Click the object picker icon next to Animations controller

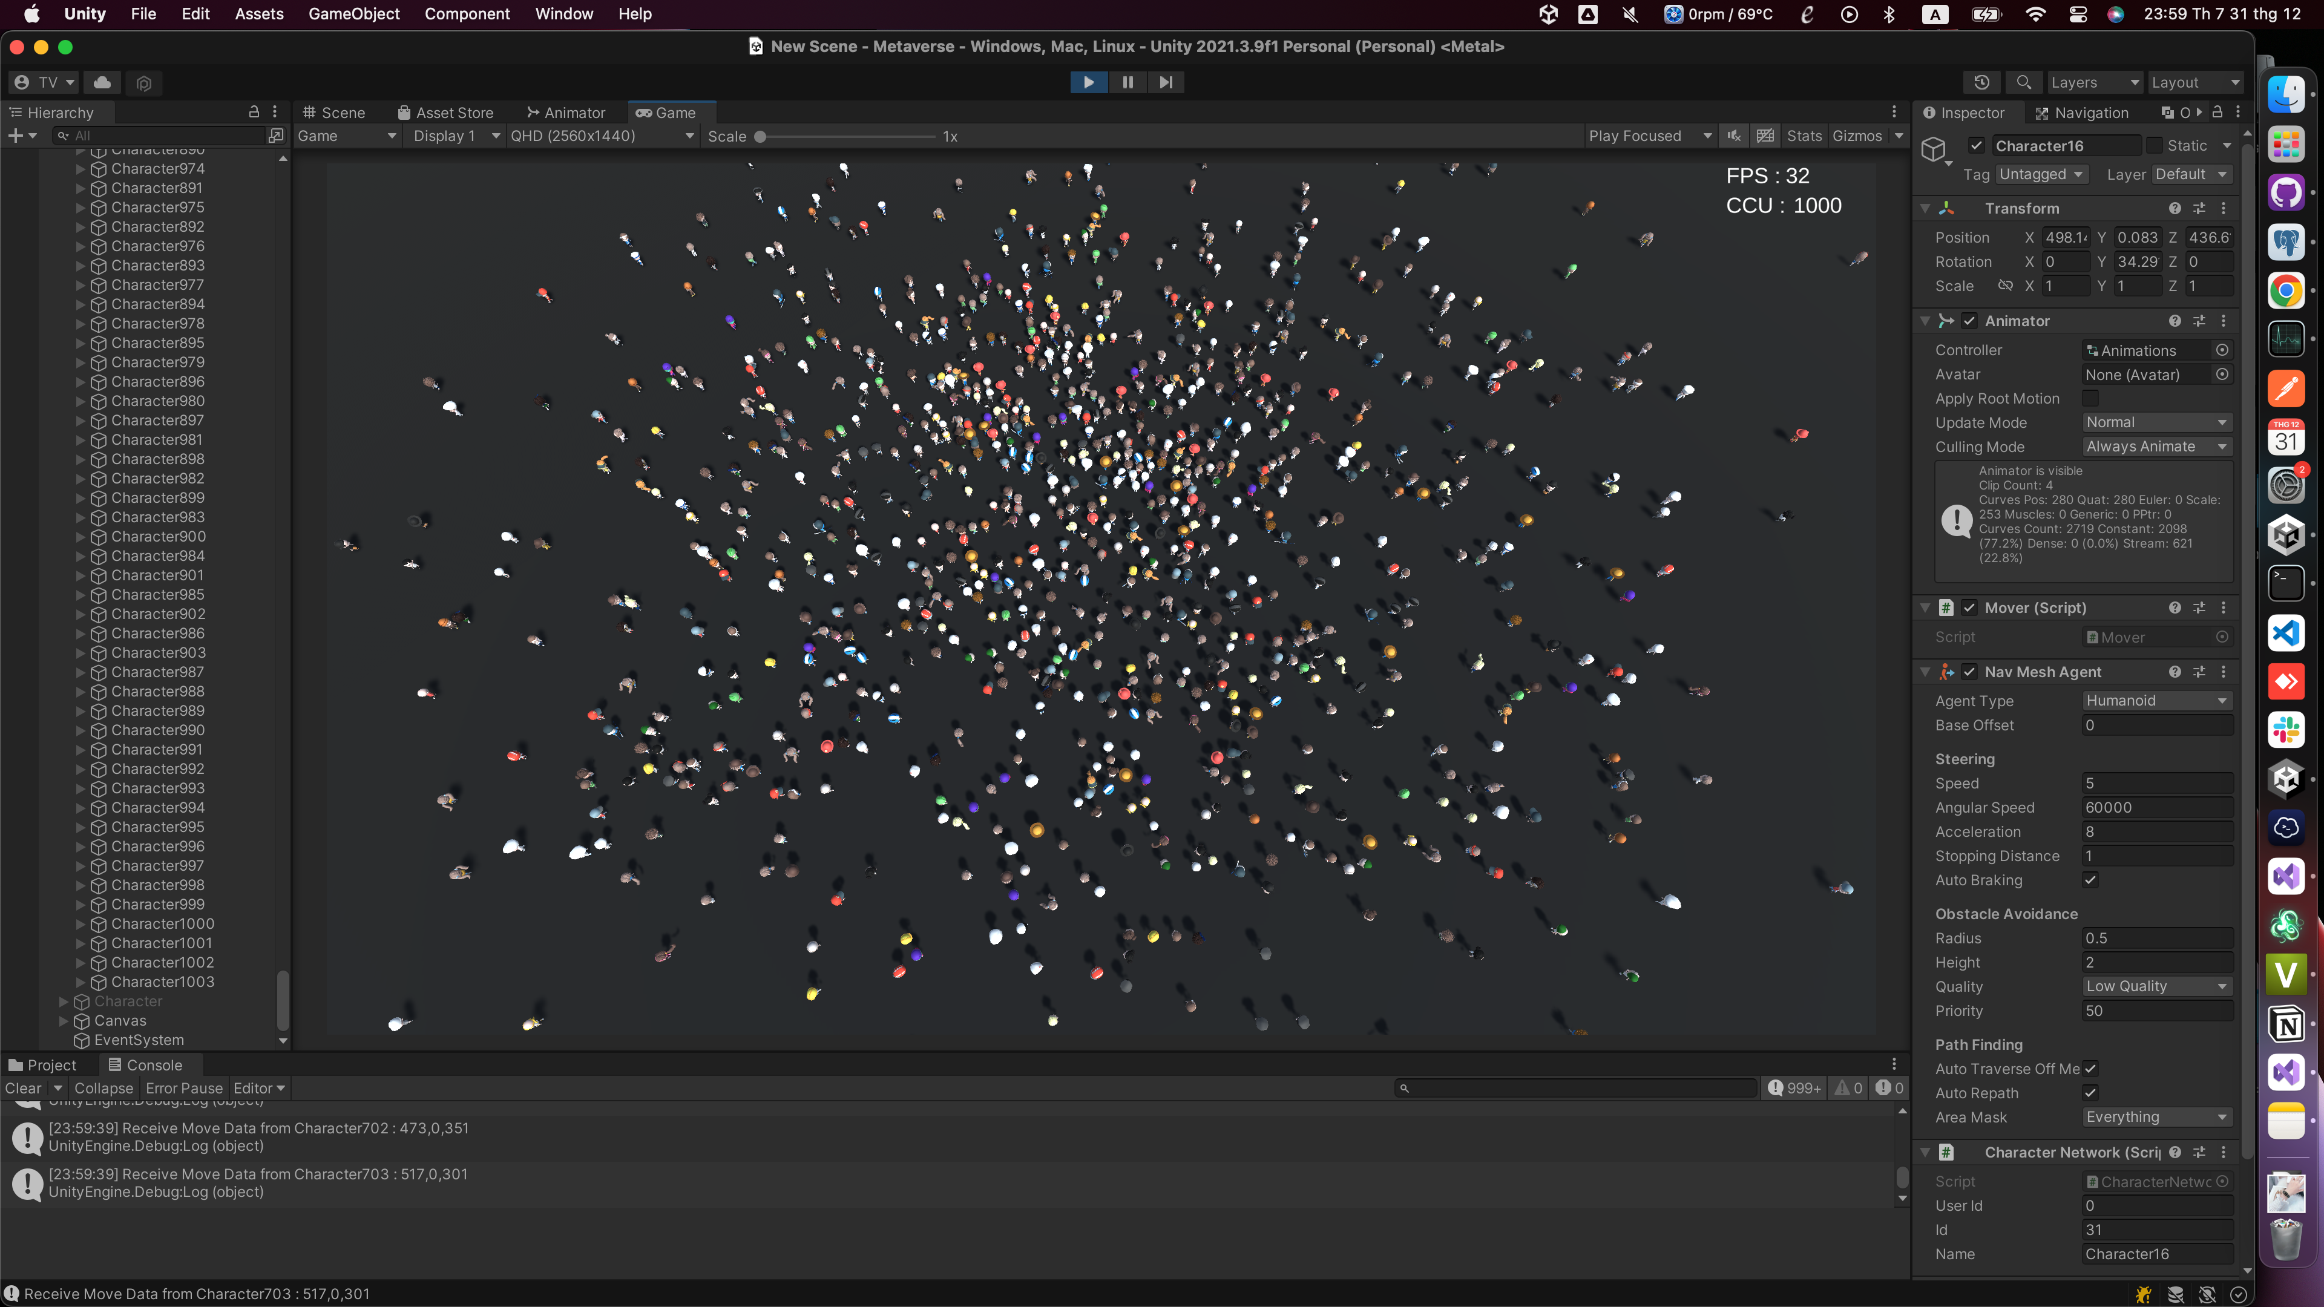point(2222,350)
